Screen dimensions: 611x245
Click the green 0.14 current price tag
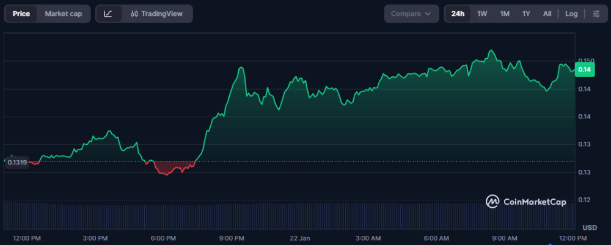tap(584, 70)
